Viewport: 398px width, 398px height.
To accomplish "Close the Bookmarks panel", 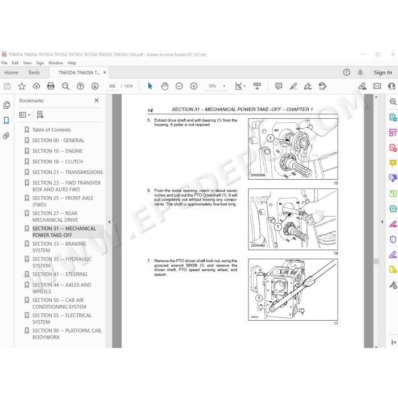I will pos(97,101).
